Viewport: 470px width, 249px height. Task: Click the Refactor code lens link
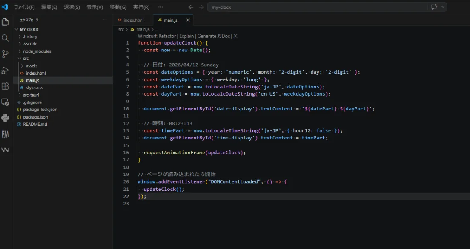(x=167, y=36)
